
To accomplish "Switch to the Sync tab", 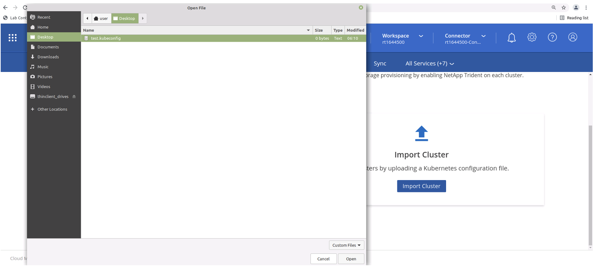I will tap(380, 63).
